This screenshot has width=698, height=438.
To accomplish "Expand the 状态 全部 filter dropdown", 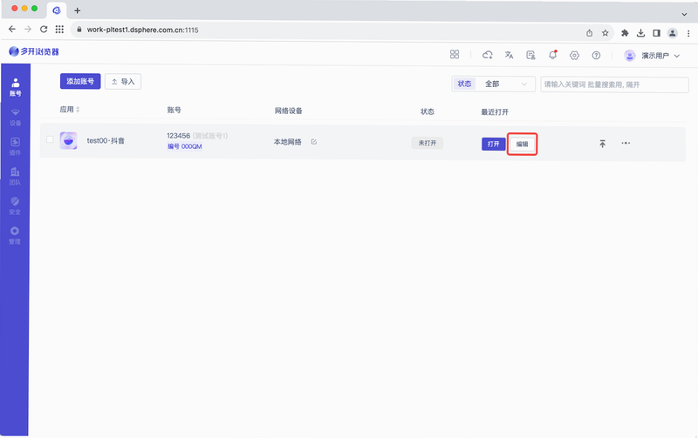I will [493, 84].
